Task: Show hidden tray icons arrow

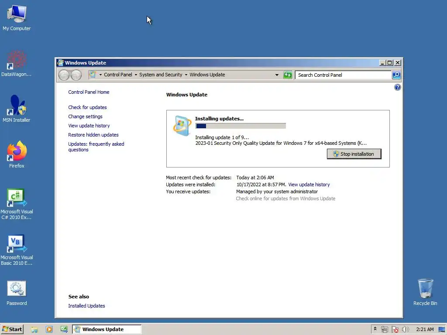Action: tap(375, 329)
